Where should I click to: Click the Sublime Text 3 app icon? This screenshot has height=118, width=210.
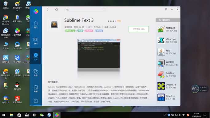point(54,25)
